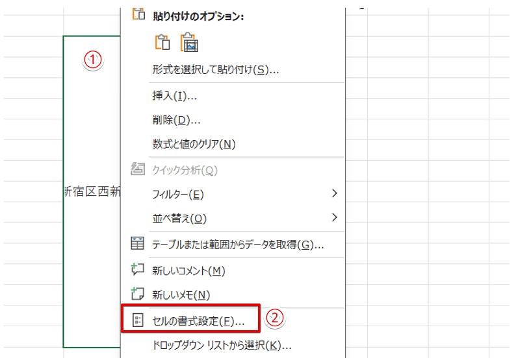Click the 貼り付けのオプション: heading
Screen dimensions: 516x358
[198, 16]
